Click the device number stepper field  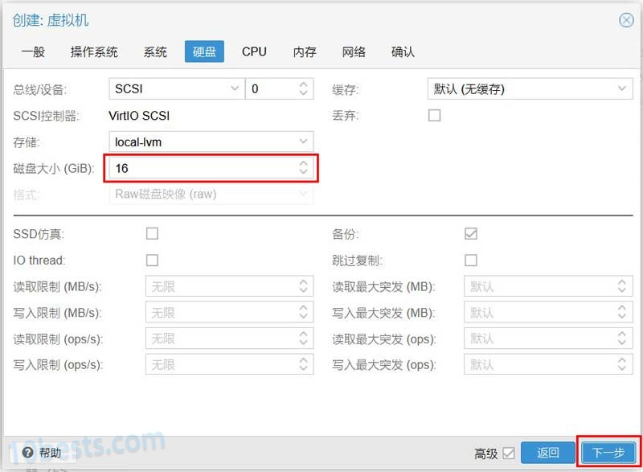pos(279,88)
